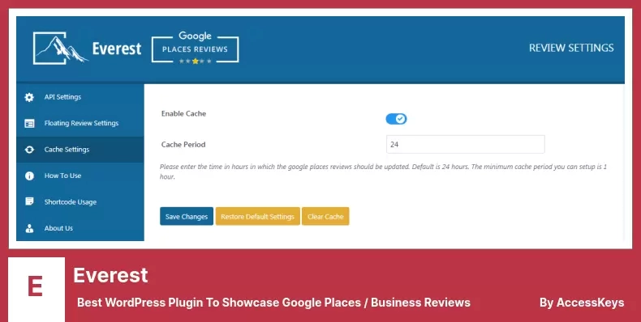Open Floating Review Settings menu item
The image size is (641, 322).
80,123
